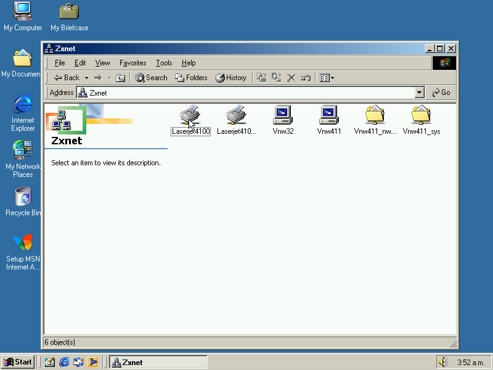Maximize the Zxnet window
The height and width of the screenshot is (370, 493).
(x=440, y=49)
